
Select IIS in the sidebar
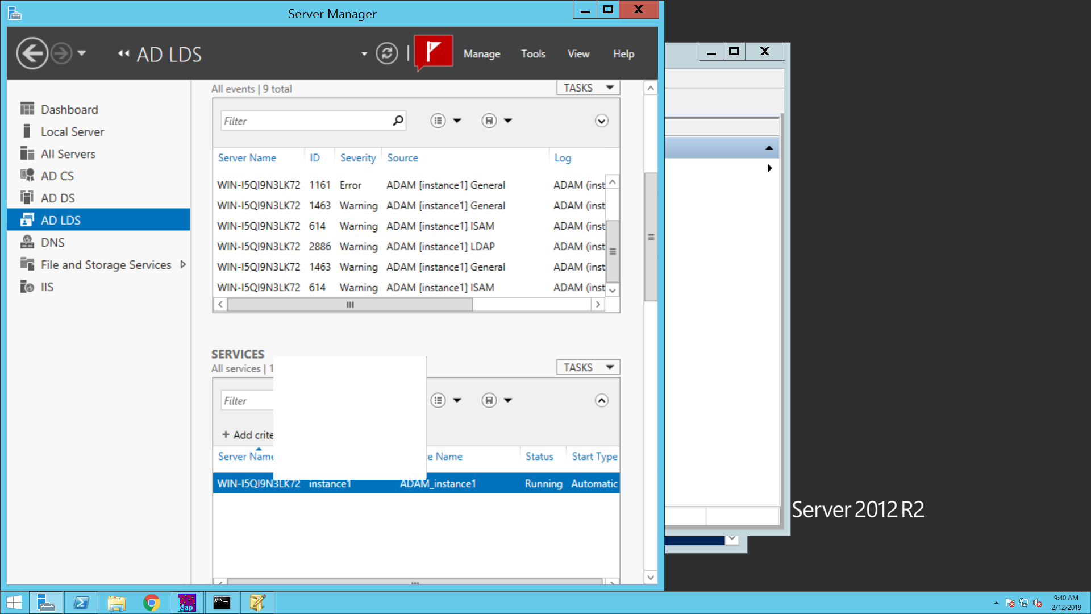[x=47, y=287]
